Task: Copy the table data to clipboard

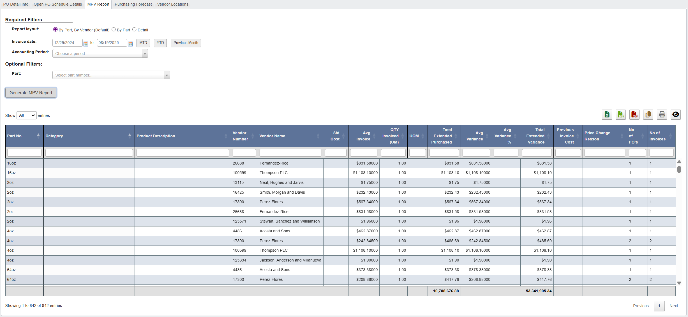Action: pos(648,115)
